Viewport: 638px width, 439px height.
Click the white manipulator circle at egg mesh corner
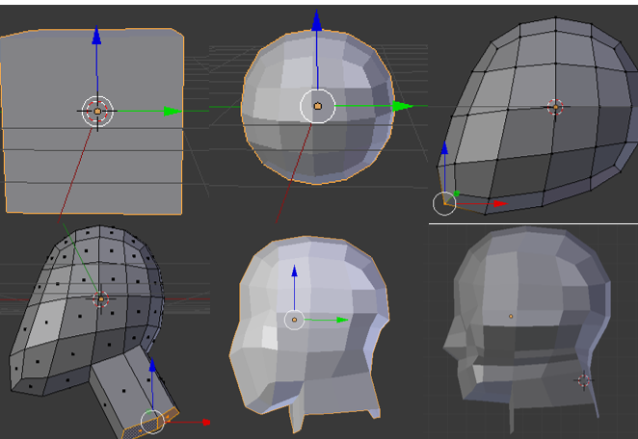coord(444,203)
